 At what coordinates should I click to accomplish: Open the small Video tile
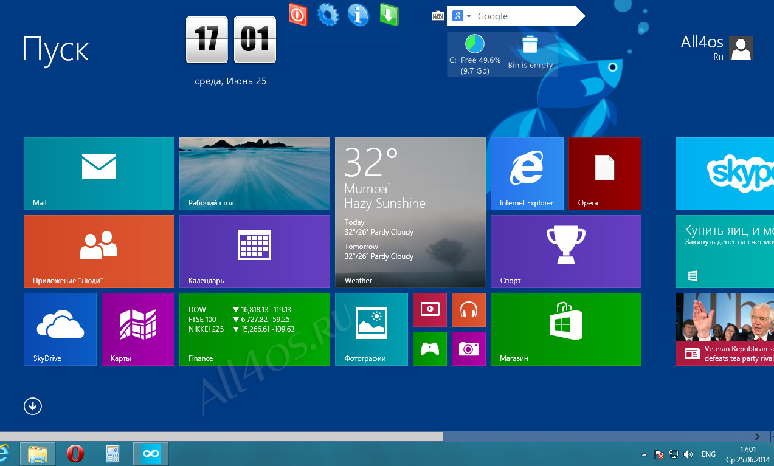pos(430,310)
